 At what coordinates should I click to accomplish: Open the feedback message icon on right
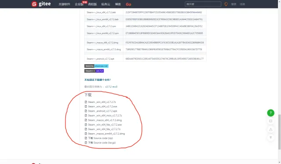point(270,121)
